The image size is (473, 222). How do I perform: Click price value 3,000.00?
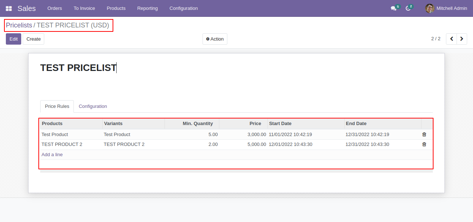pos(257,134)
